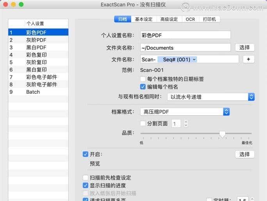Close the ExactScan Pro window
The height and width of the screenshot is (201, 267).
tap(5, 4)
